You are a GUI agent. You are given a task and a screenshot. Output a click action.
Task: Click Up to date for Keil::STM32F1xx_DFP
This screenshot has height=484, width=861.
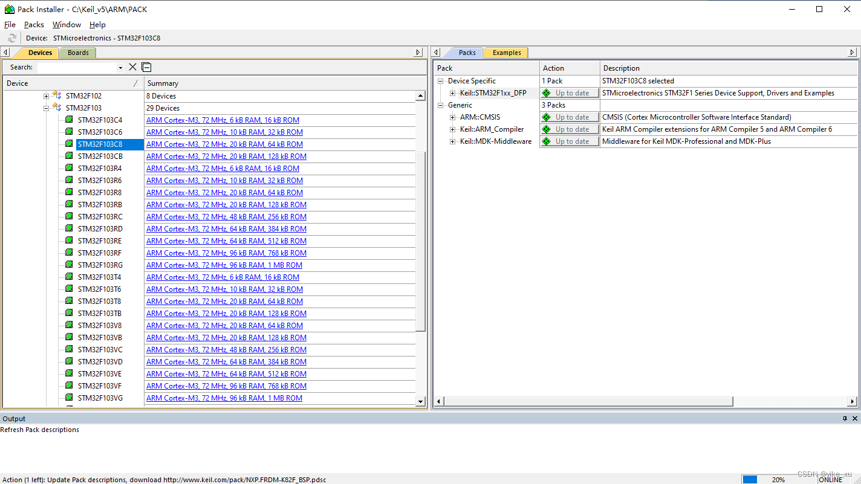[569, 92]
